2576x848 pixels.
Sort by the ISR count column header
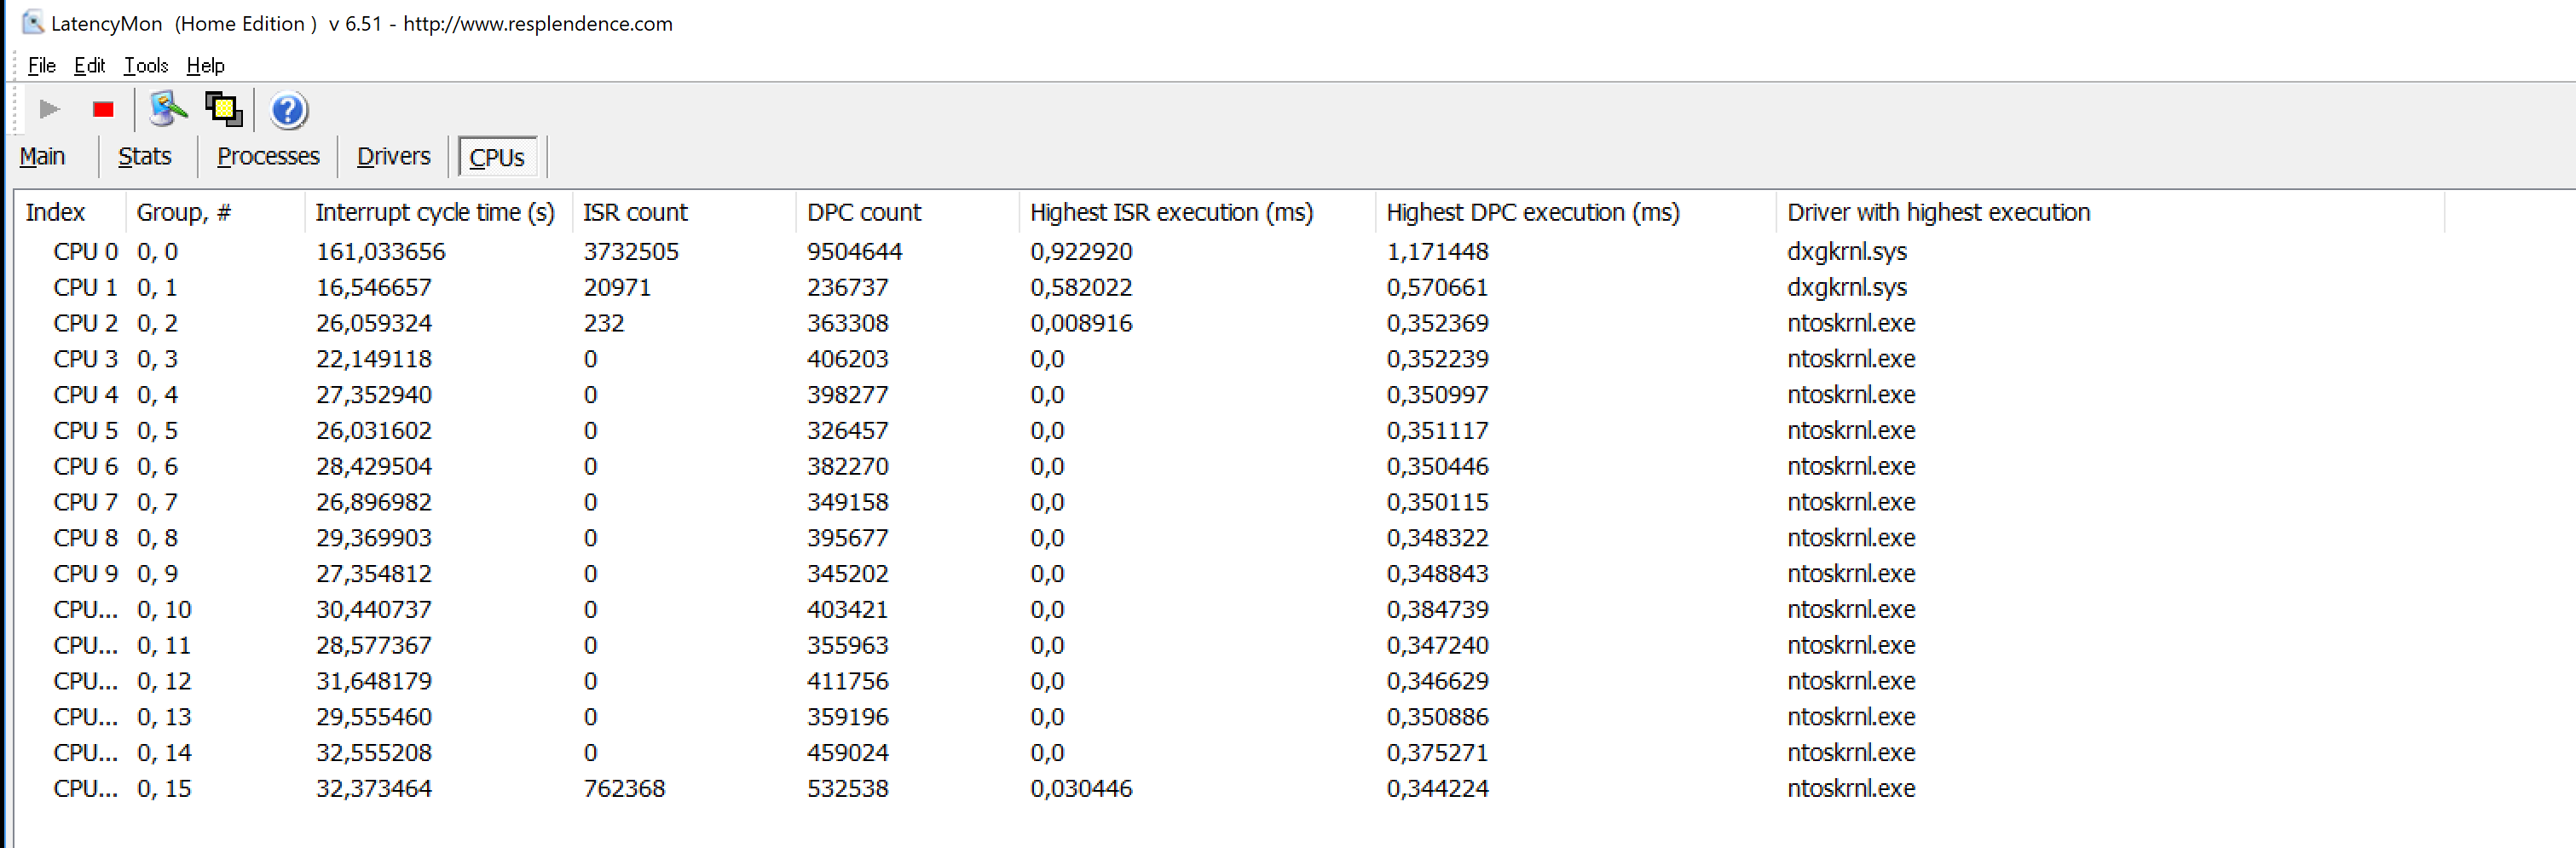tap(635, 213)
